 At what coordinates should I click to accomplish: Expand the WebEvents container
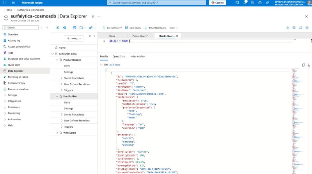point(57,133)
